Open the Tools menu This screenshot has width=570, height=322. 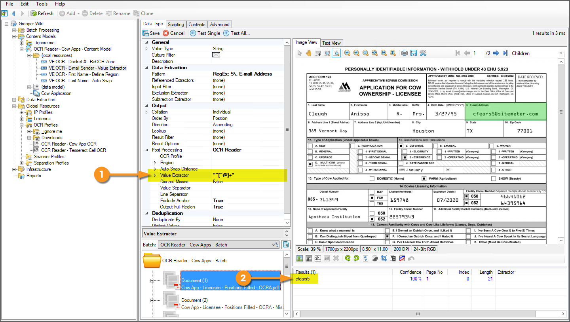coord(42,4)
